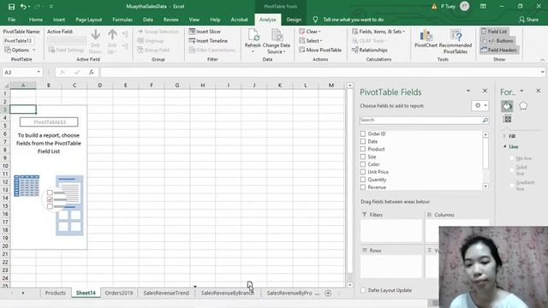This screenshot has width=548, height=308.
Task: Click the Undo arrow icon
Action: tap(23, 6)
